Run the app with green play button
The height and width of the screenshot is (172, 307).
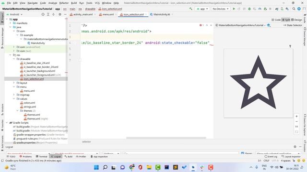[234, 9]
